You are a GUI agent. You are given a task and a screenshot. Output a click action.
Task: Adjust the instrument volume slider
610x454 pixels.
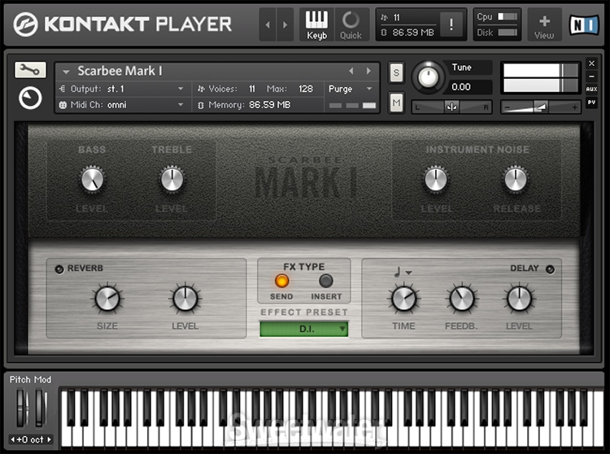pyautogui.click(x=541, y=107)
